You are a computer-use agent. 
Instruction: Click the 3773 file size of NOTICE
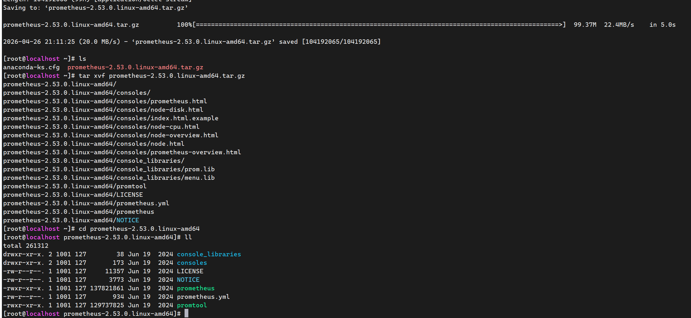tap(116, 280)
